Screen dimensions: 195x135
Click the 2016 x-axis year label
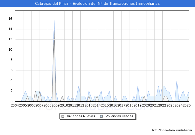click(x=113, y=105)
